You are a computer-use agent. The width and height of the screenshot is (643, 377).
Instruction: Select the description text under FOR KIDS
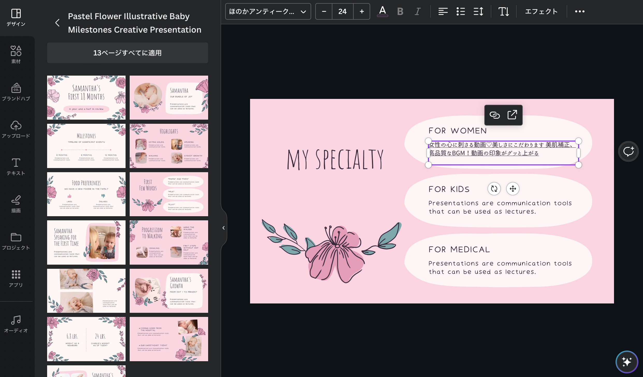[x=500, y=207]
